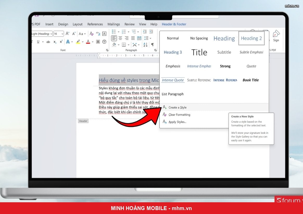Toggle Align Left paragraph button
The width and height of the screenshot is (303, 214).
click(x=114, y=38)
